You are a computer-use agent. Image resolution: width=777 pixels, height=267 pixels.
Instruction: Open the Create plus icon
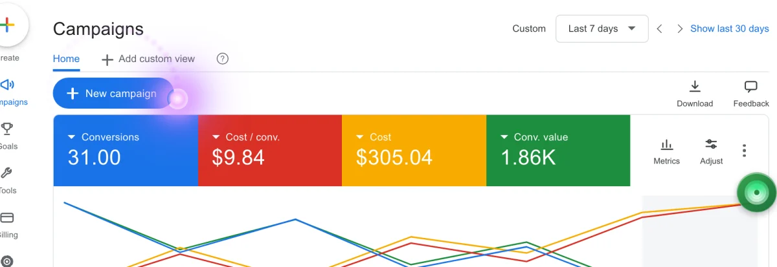pyautogui.click(x=6, y=26)
